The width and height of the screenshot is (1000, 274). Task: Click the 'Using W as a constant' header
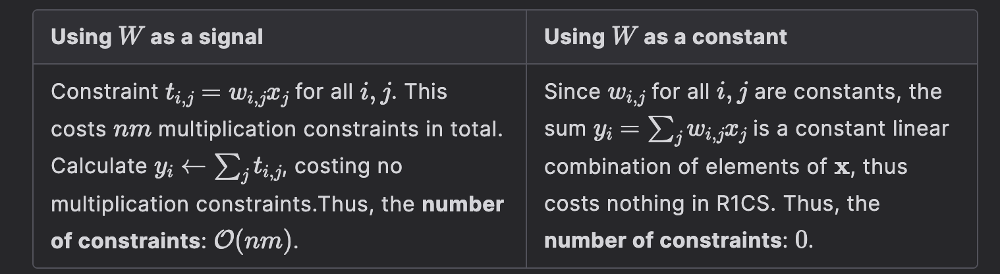(x=665, y=37)
